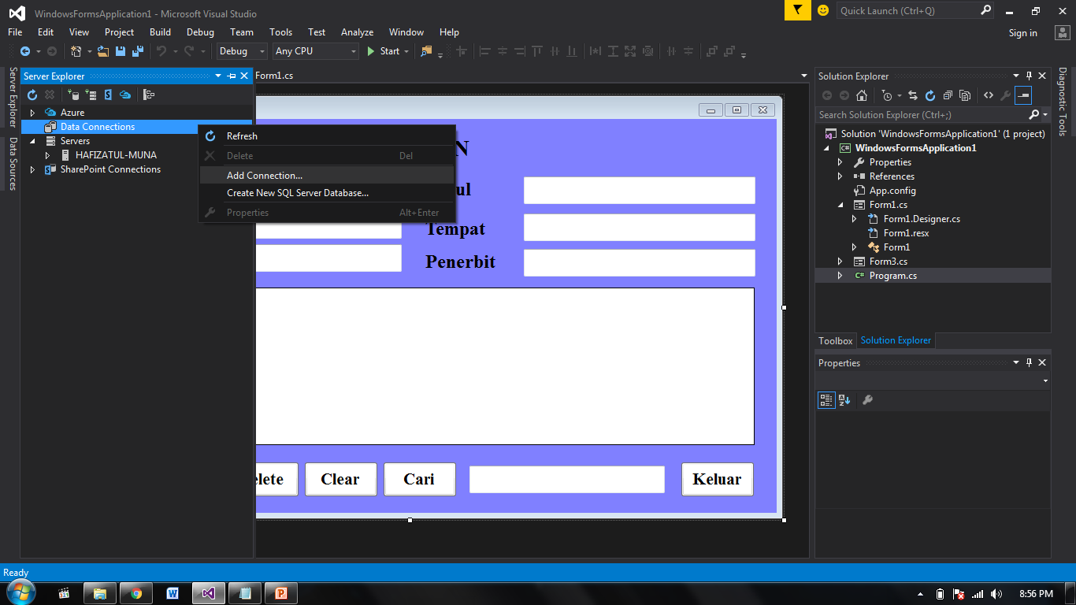Switch to the Toolbox tab

[x=835, y=340]
